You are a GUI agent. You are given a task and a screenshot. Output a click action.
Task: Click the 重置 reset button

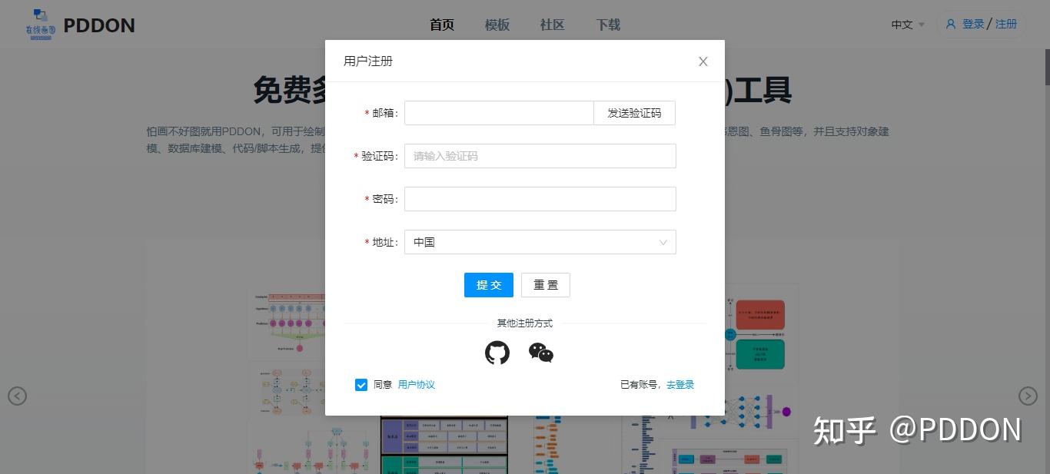[x=546, y=284]
